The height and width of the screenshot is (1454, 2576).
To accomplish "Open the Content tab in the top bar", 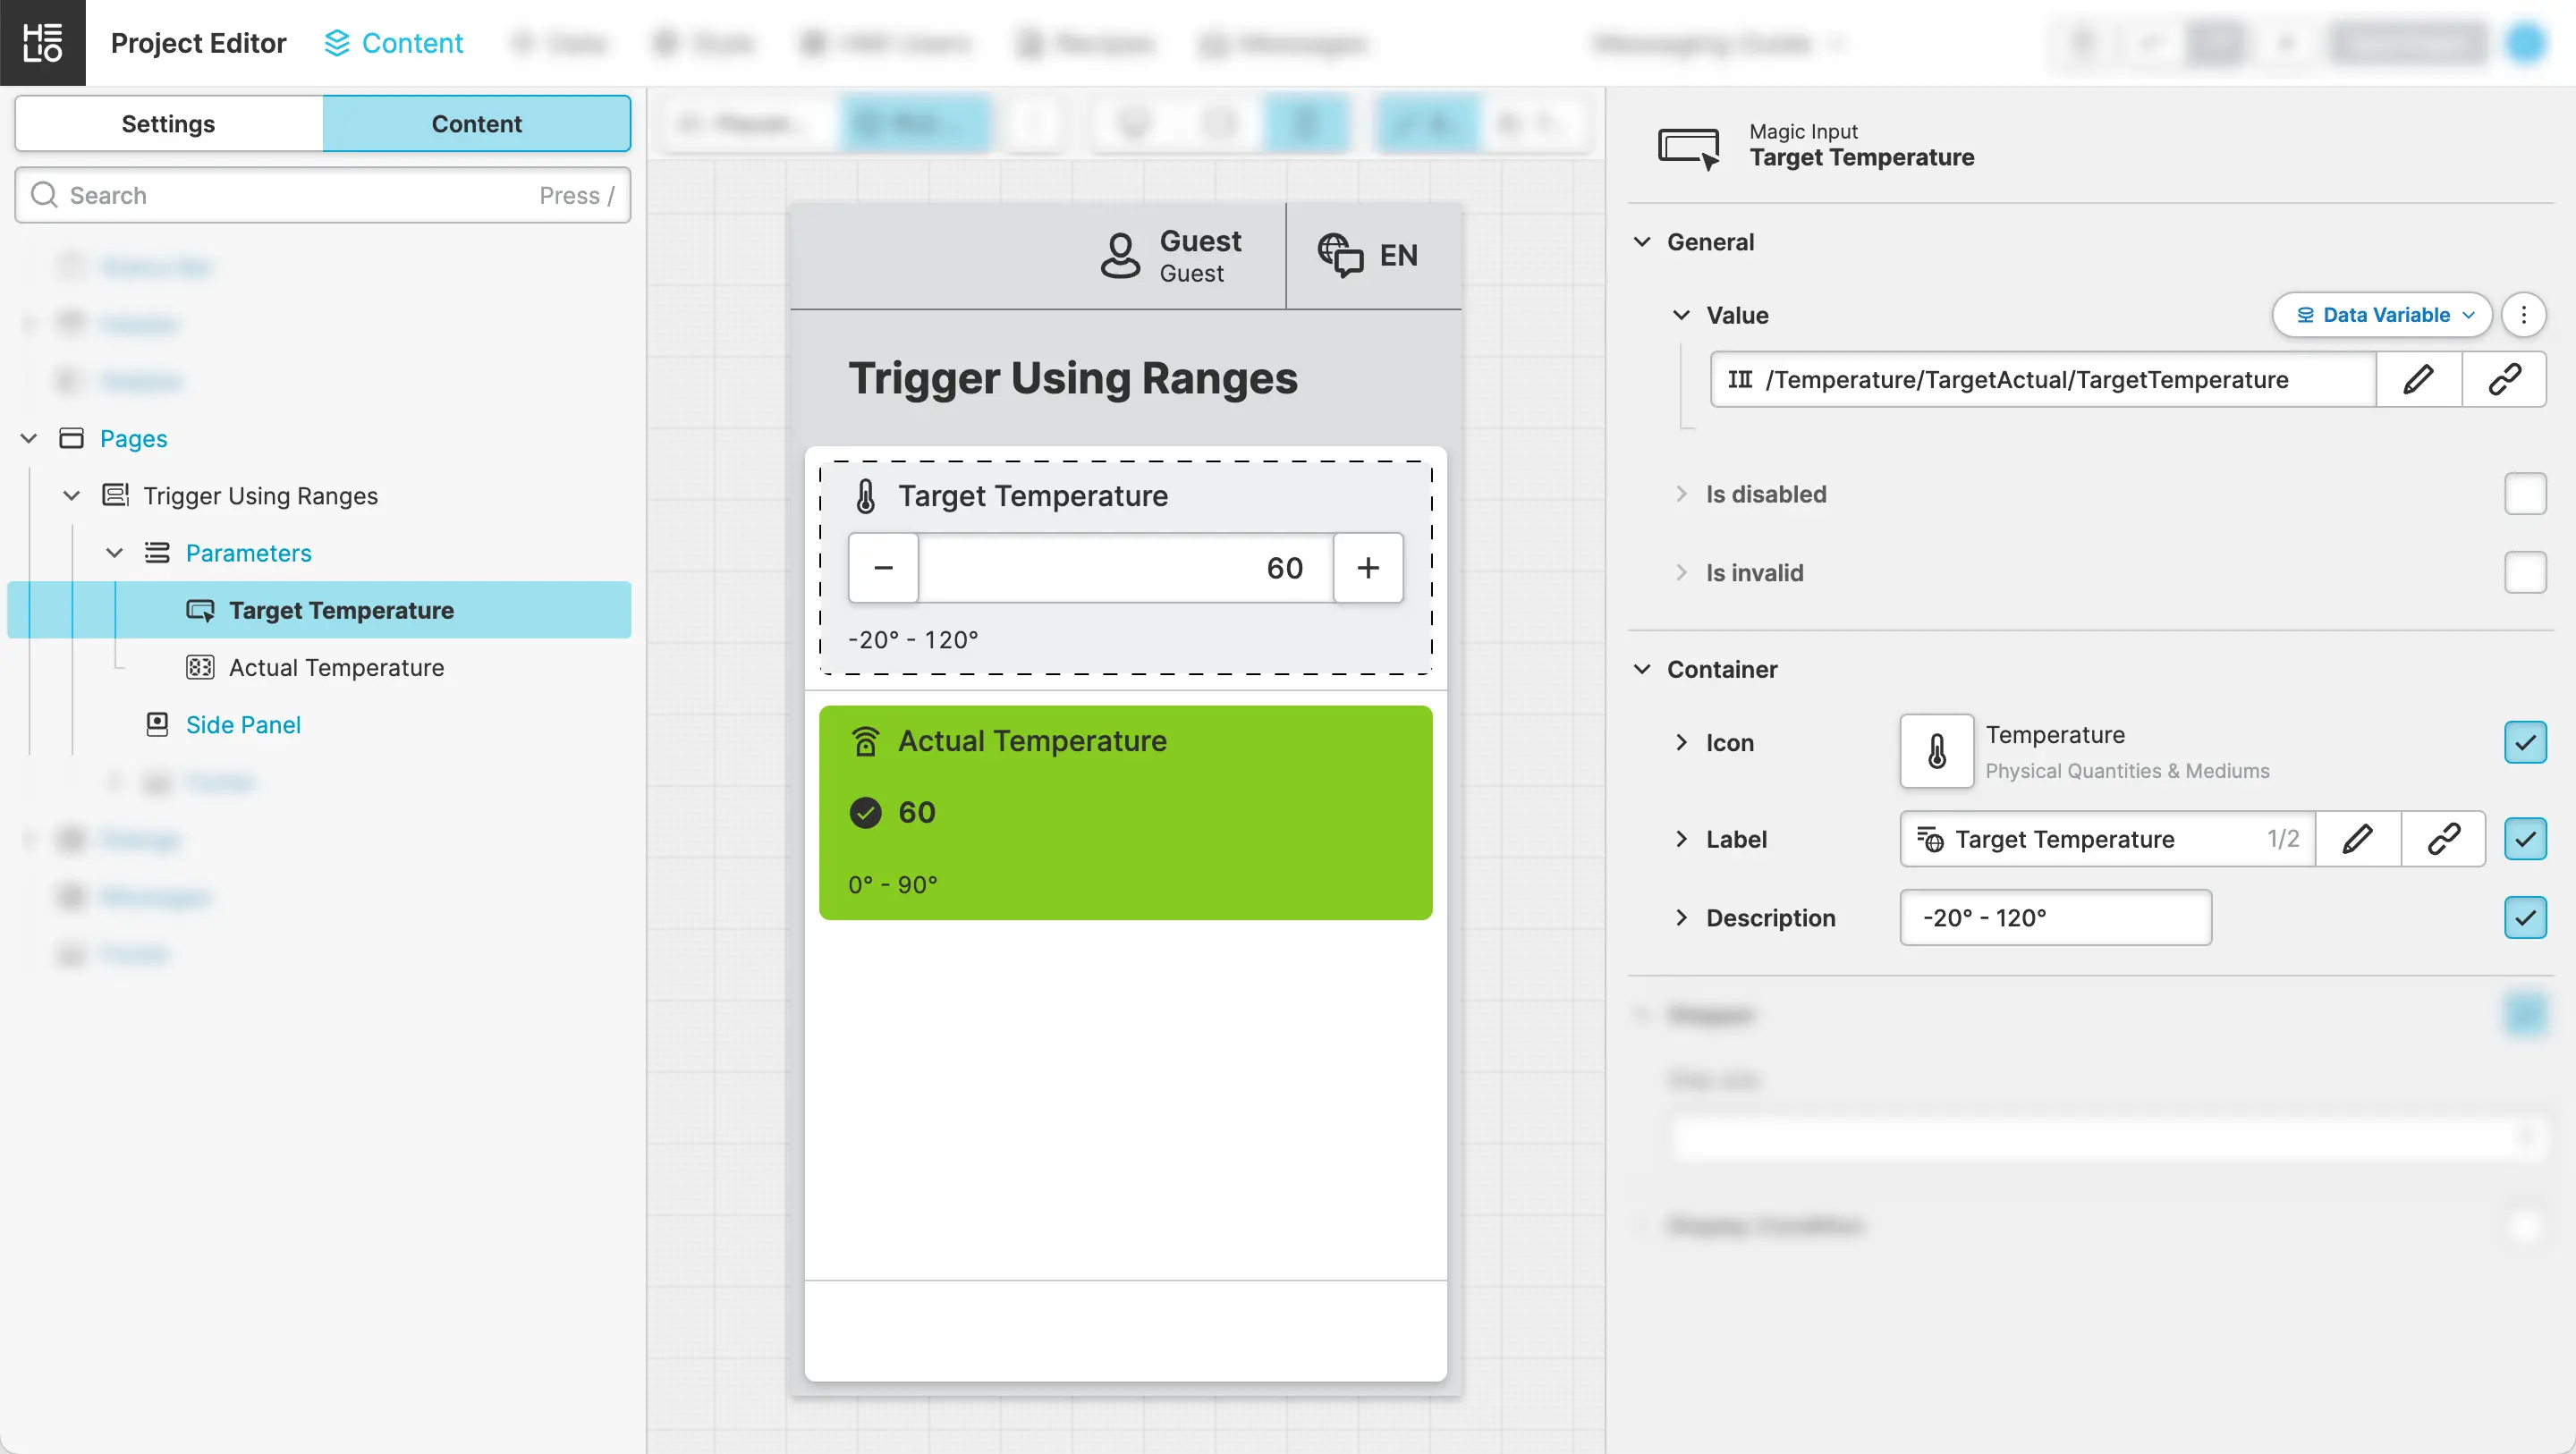I will pos(394,43).
